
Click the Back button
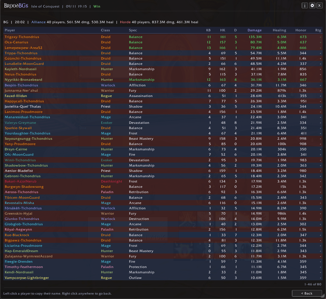(x=307, y=293)
